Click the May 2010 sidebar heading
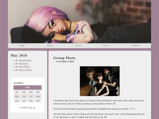The height and width of the screenshot is (119, 159). click(x=19, y=55)
